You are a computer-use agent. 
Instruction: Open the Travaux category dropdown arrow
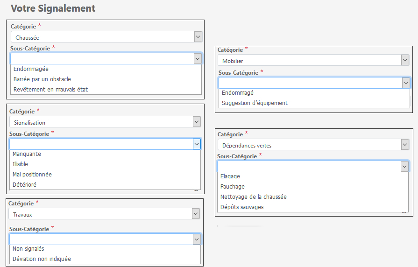pos(196,214)
